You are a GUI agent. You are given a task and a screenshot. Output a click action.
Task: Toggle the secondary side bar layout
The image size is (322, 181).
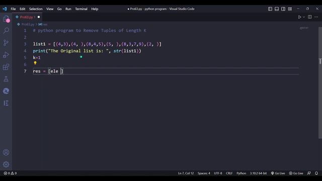283,9
